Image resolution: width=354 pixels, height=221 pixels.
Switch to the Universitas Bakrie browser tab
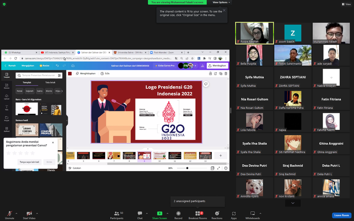tap(130, 52)
